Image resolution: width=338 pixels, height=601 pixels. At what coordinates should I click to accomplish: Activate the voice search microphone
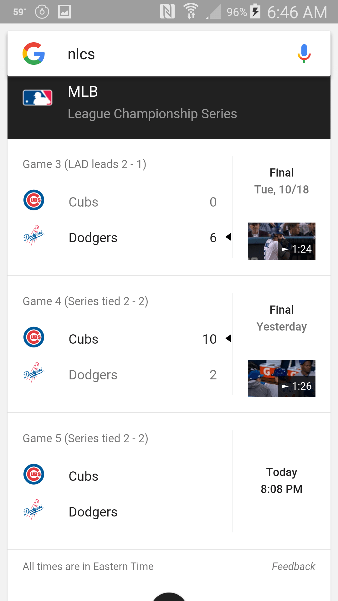(x=304, y=54)
